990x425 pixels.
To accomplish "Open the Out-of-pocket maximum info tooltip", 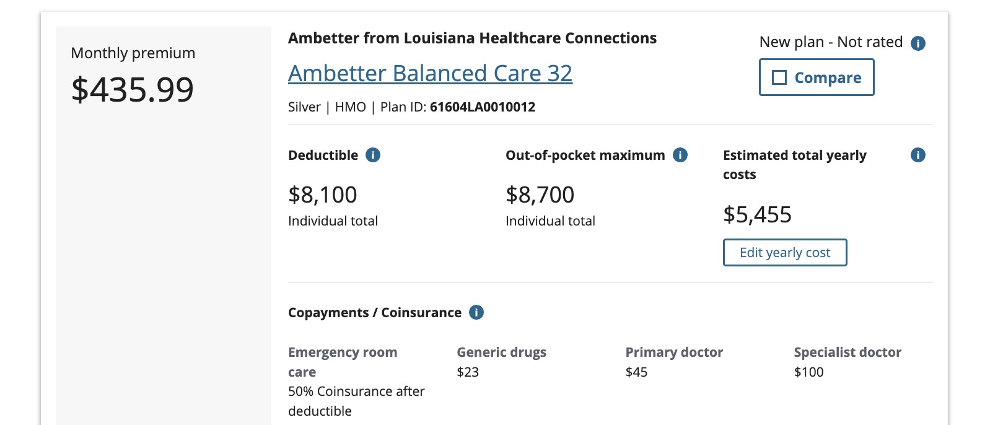I will (680, 155).
